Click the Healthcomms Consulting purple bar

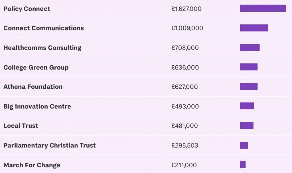click(250, 48)
